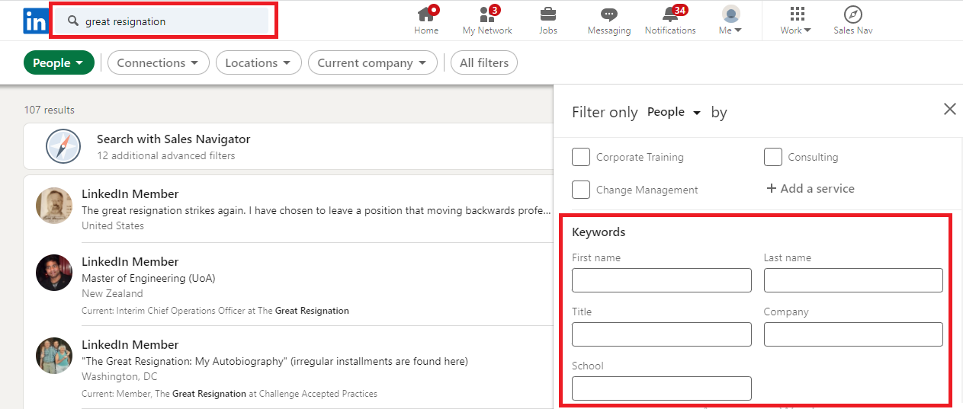Click the Interim Chief Operations Officer line

tap(215, 311)
